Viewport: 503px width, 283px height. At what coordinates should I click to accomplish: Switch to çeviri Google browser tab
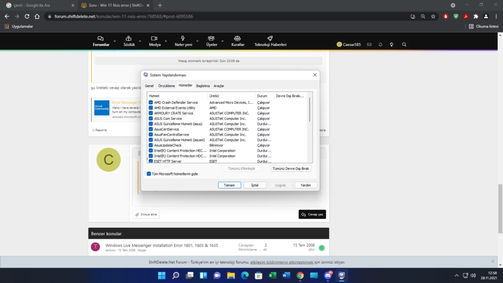coord(40,6)
